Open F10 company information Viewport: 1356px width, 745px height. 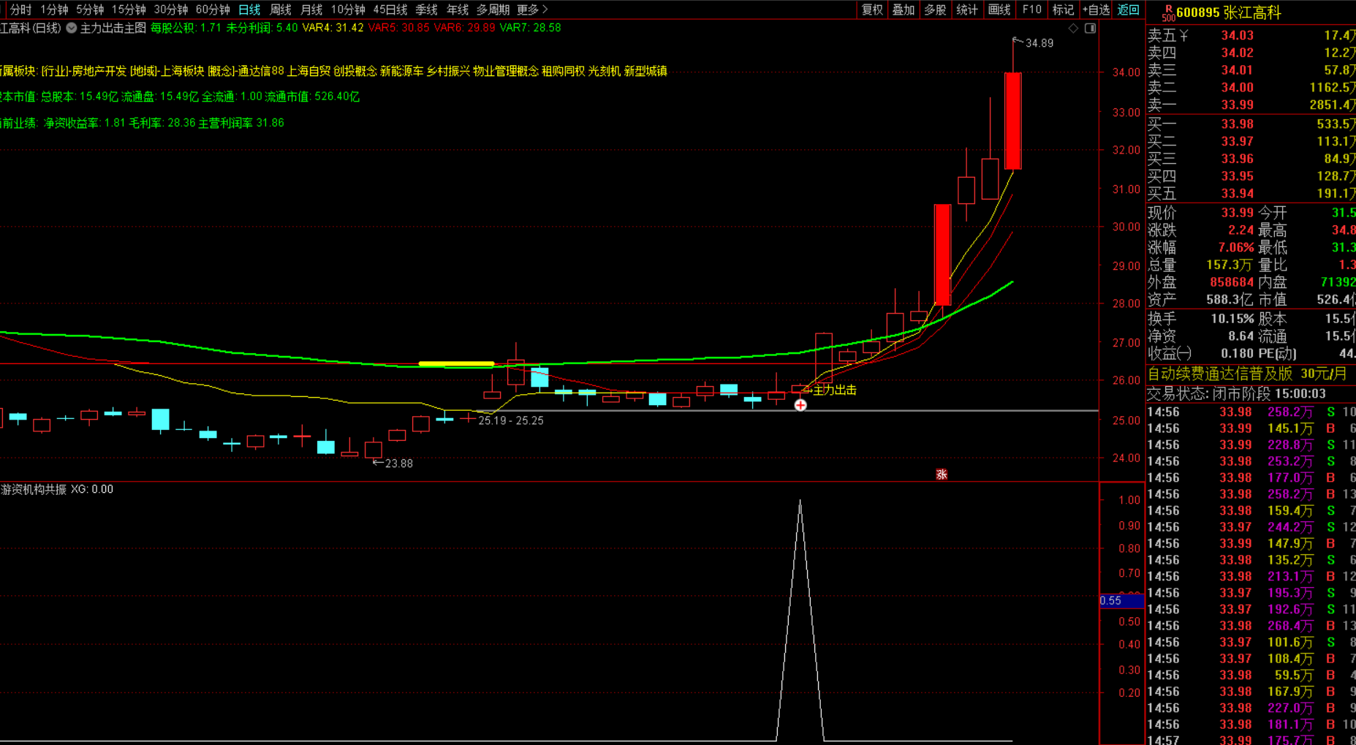pyautogui.click(x=1031, y=10)
